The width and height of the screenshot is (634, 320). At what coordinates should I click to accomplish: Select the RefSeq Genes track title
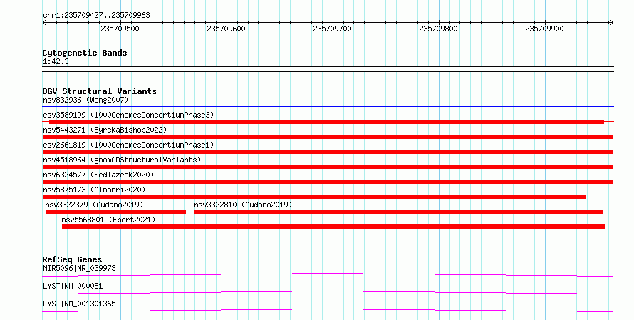[73, 259]
